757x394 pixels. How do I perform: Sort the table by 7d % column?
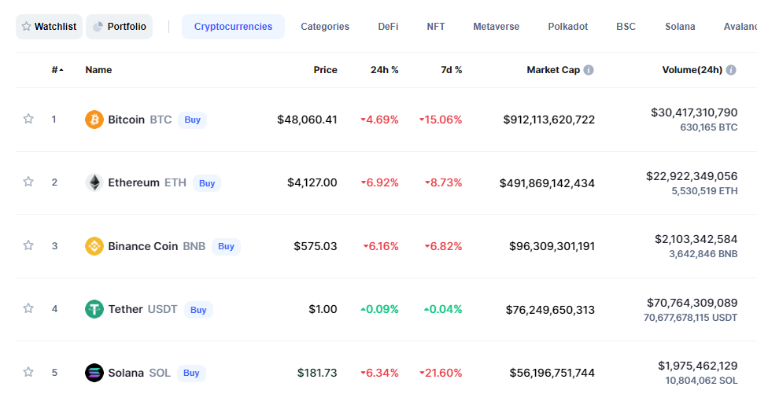coord(452,70)
